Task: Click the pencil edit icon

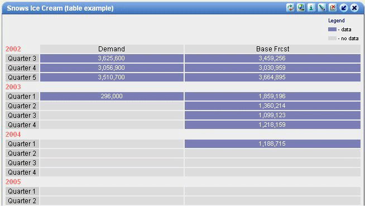Action: pyautogui.click(x=322, y=8)
